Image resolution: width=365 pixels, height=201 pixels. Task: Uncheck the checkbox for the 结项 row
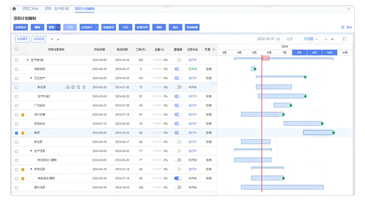[17, 133]
